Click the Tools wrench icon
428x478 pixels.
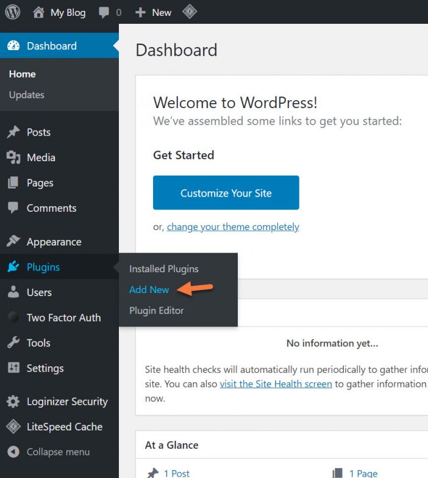(13, 343)
